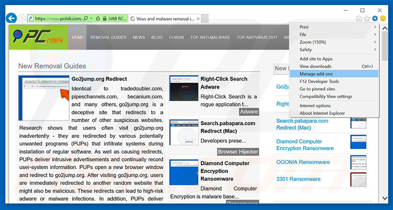393x210 pixels.
Task: Click the address bar URL field
Action: click(58, 18)
